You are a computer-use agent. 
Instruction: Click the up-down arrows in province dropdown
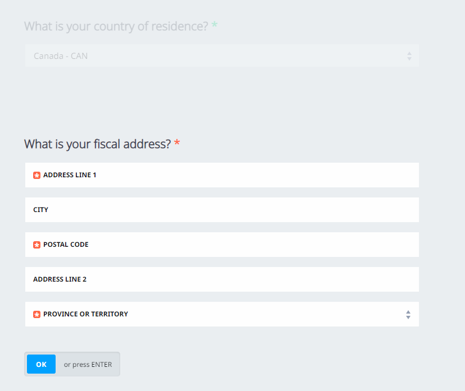point(408,315)
